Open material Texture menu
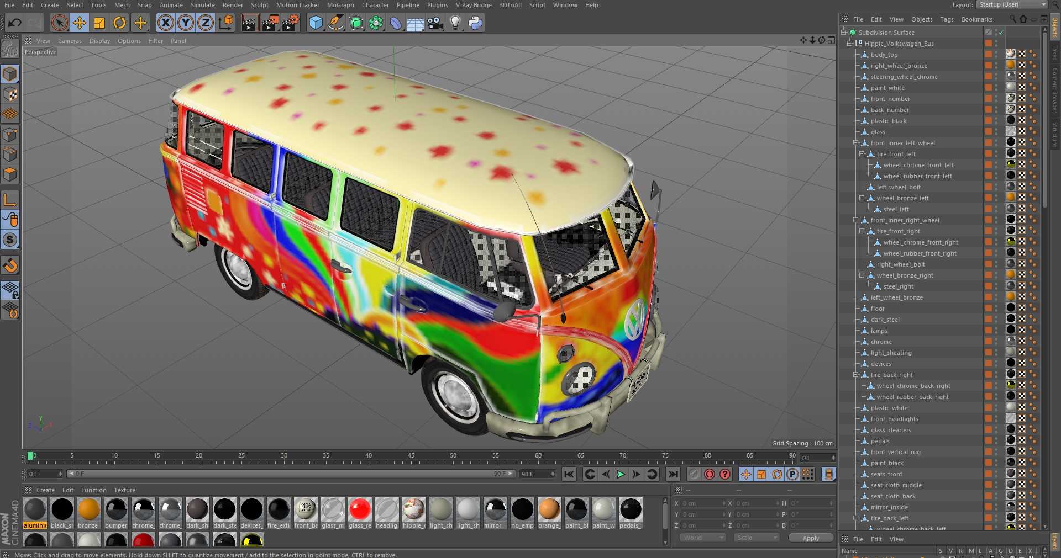 [x=124, y=490]
